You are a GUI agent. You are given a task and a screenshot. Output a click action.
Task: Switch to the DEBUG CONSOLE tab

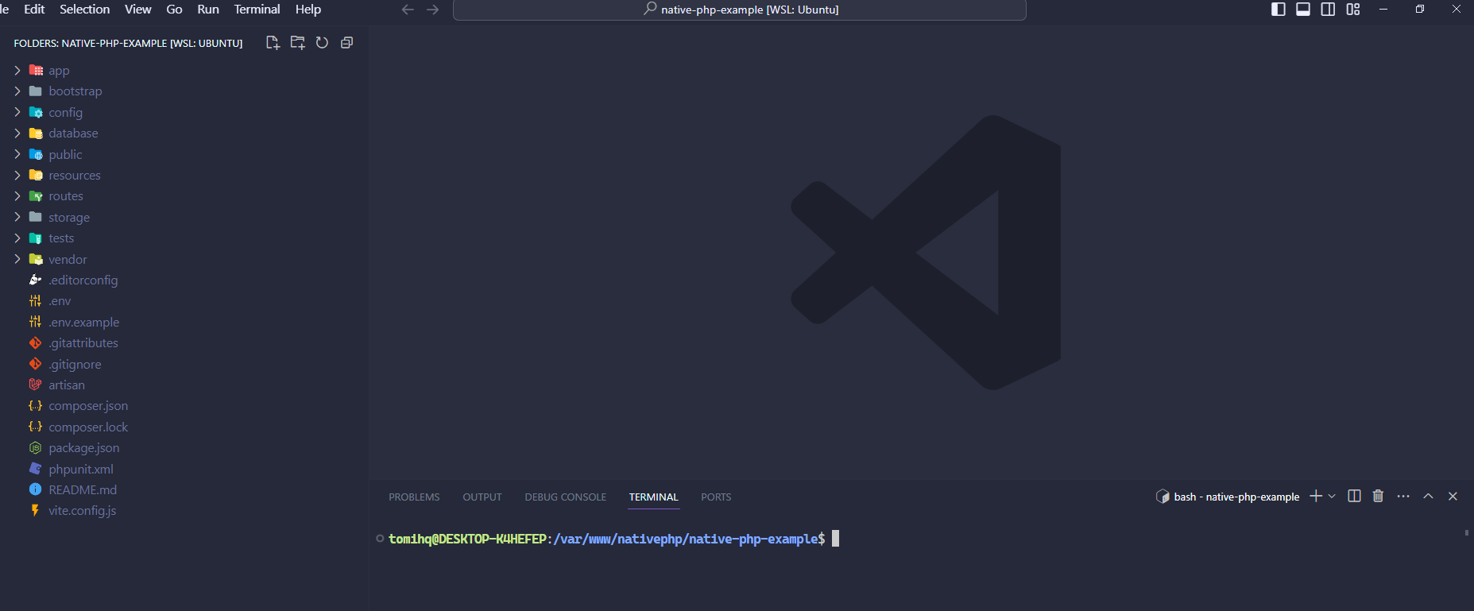tap(566, 497)
